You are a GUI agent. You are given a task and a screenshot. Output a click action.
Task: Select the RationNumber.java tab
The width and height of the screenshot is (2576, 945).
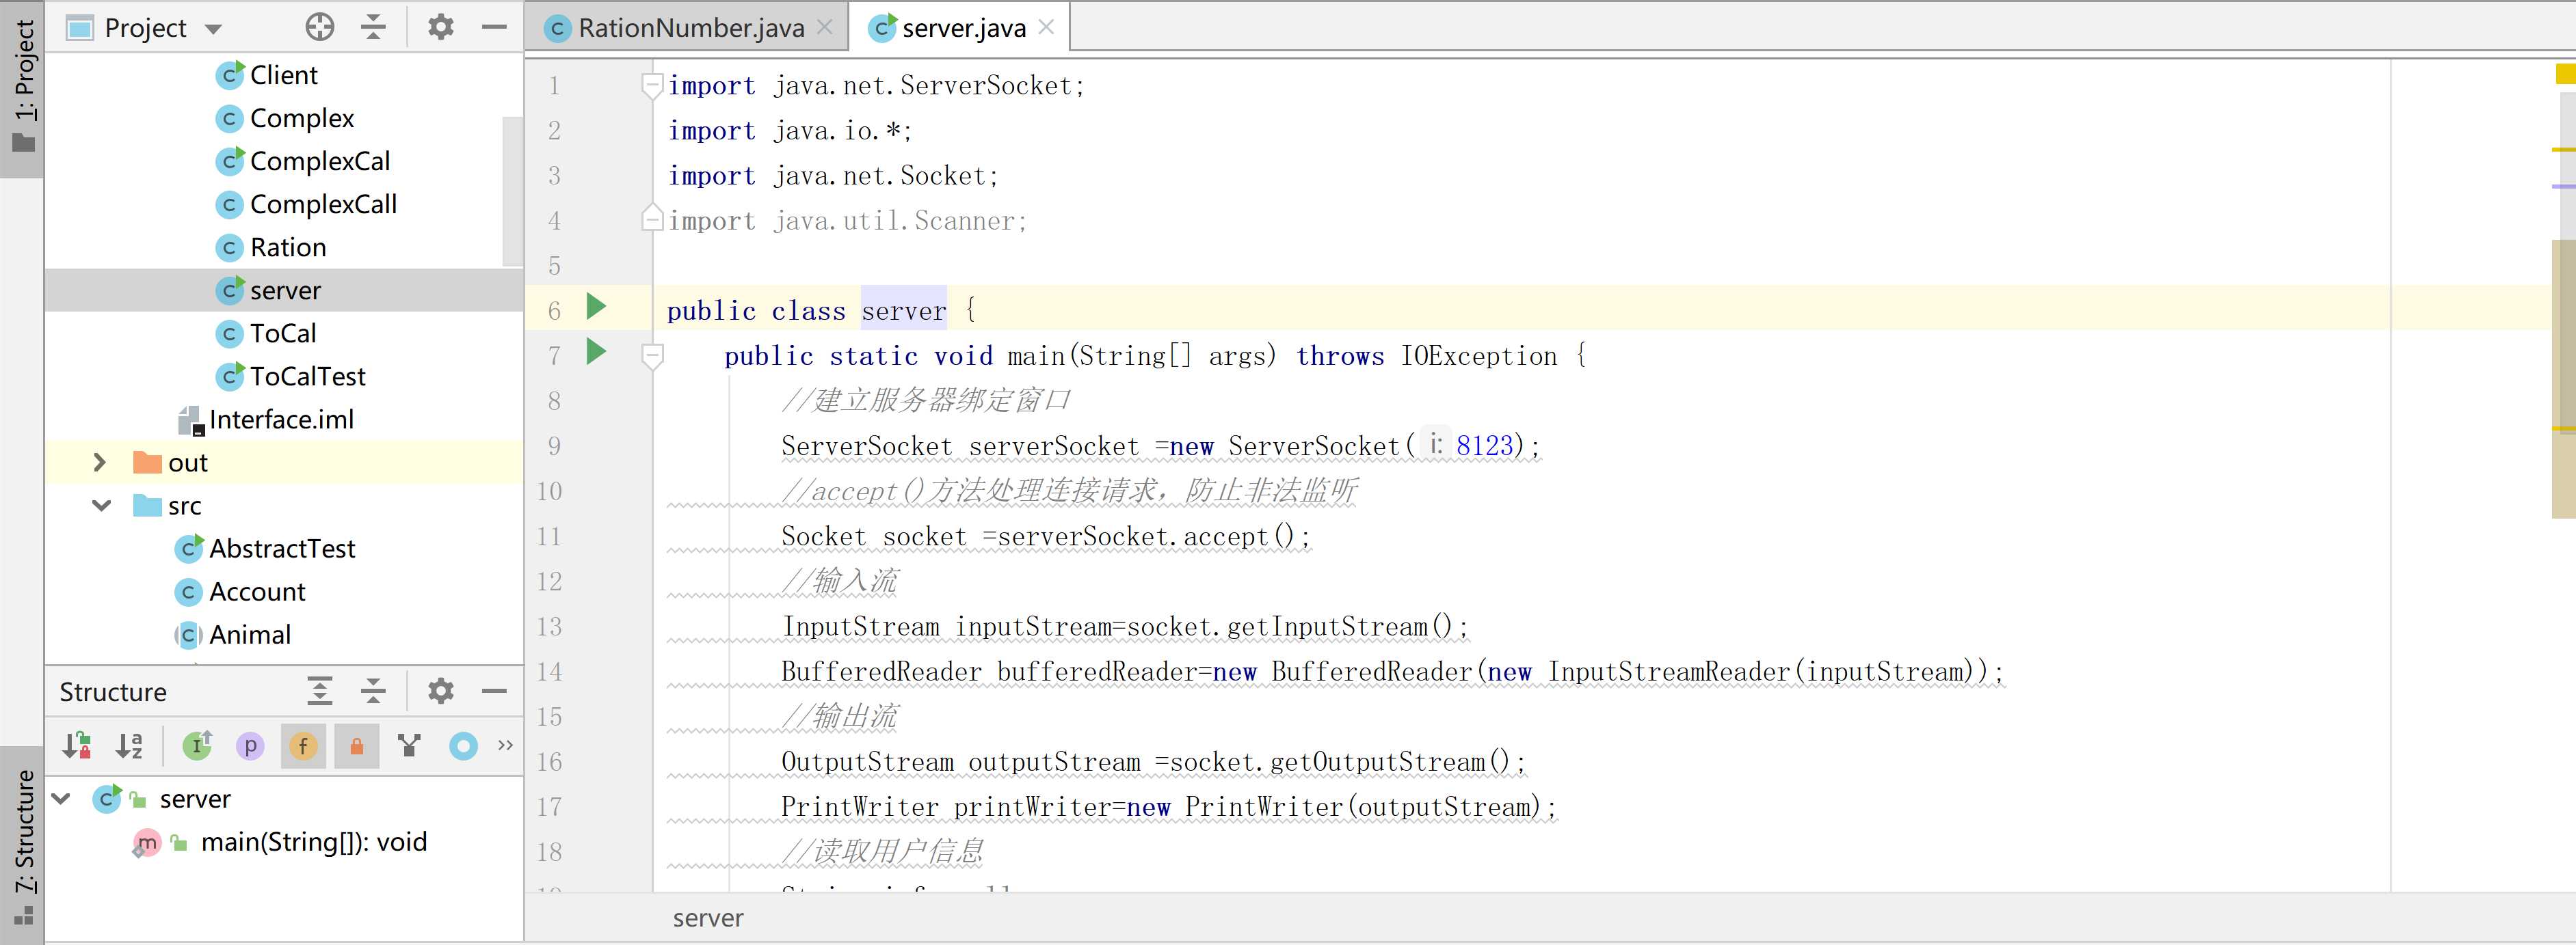point(682,28)
